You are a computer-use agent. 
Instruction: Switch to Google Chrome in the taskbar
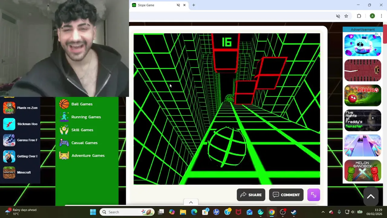[x=272, y=212]
